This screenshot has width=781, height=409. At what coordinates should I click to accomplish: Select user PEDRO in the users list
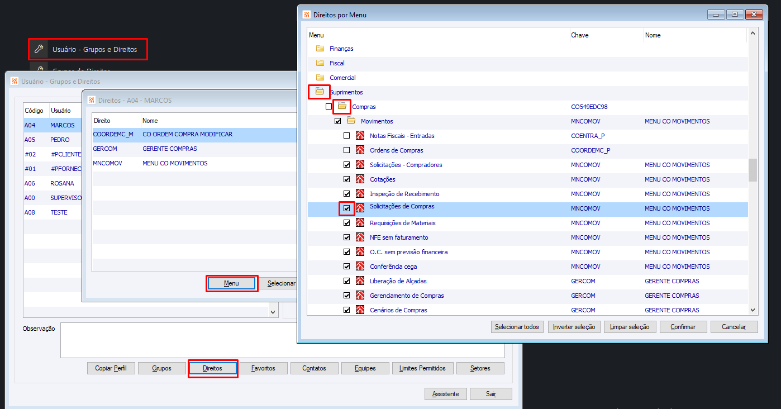click(x=53, y=140)
